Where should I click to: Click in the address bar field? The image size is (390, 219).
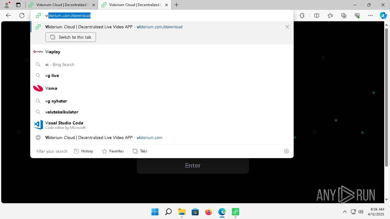[x=162, y=16]
